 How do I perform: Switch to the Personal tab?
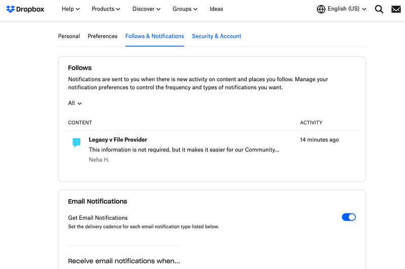pyautogui.click(x=69, y=36)
